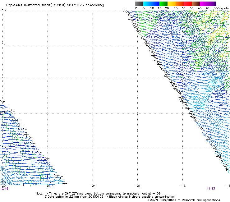
Task: Click the longitude label -18
Action: [183, 186]
